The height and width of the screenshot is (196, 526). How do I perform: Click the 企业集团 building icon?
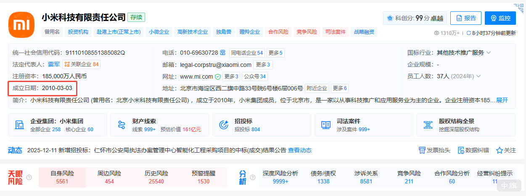click(19, 125)
